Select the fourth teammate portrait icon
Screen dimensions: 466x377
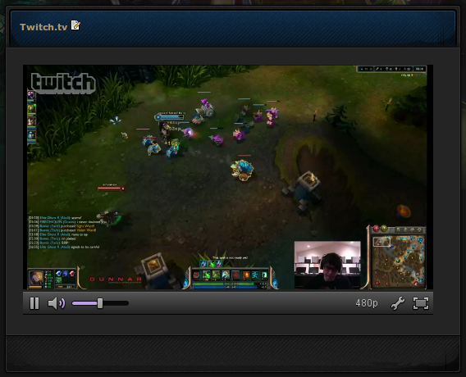31,135
